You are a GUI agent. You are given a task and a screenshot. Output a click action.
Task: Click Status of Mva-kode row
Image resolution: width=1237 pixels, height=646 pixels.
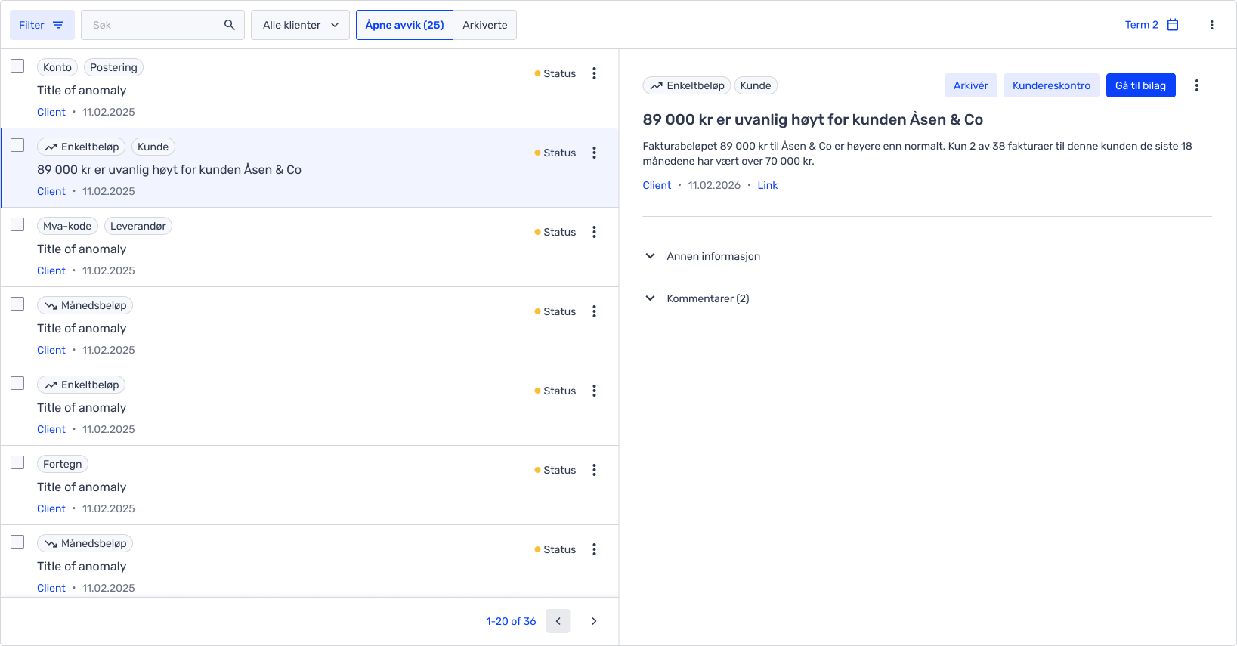pyautogui.click(x=555, y=232)
